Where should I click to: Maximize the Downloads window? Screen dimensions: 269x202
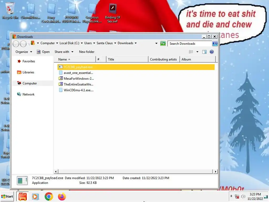209,37
